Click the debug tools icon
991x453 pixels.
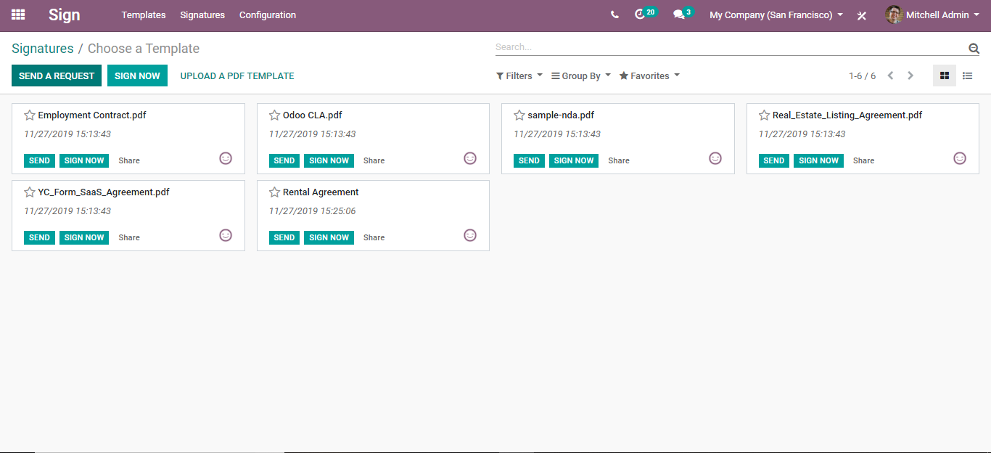pos(862,15)
